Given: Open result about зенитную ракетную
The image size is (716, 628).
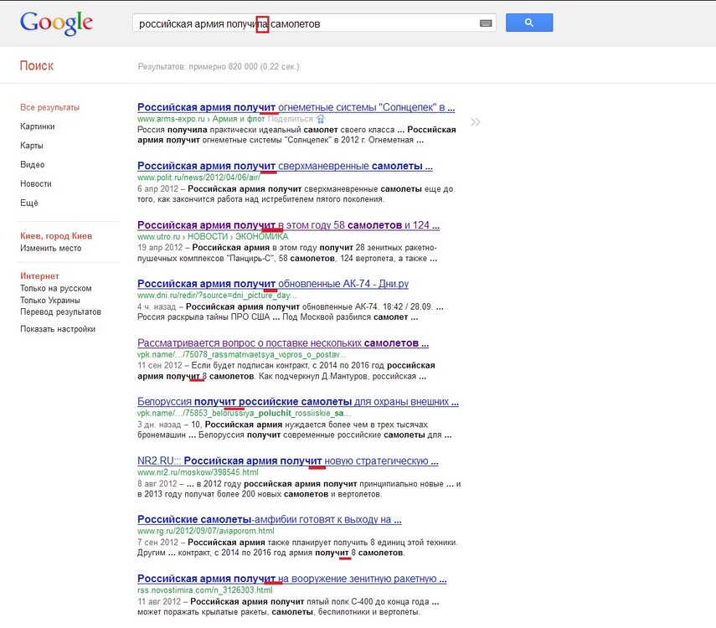Looking at the screenshot, I should click(x=291, y=579).
